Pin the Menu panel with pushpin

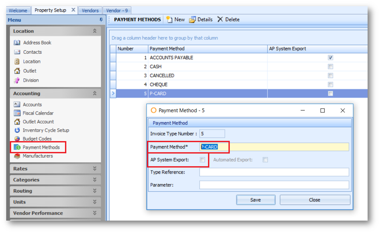pos(101,20)
